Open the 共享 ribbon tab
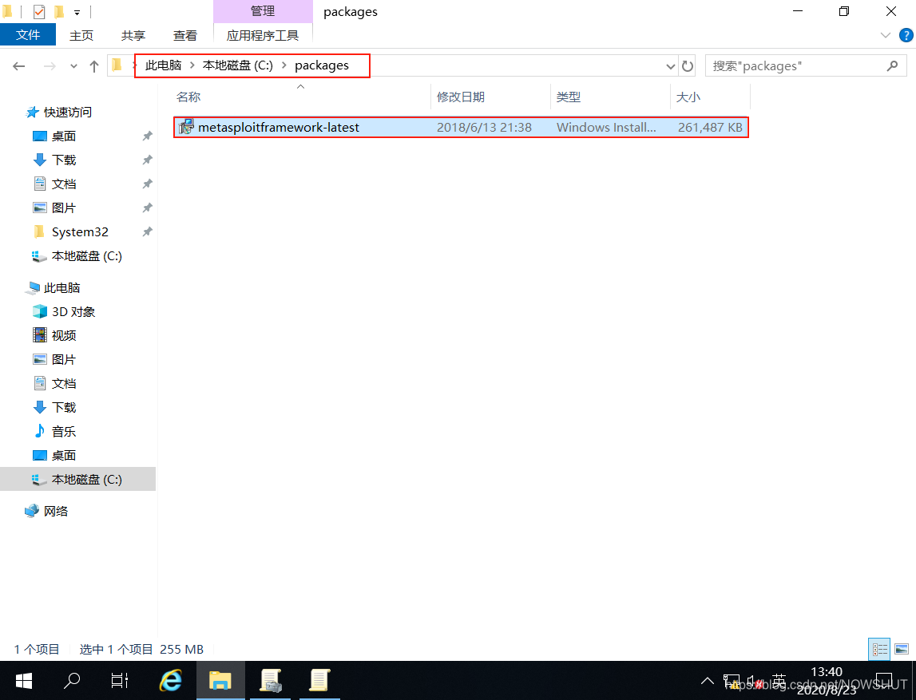This screenshot has width=916, height=700. (133, 36)
